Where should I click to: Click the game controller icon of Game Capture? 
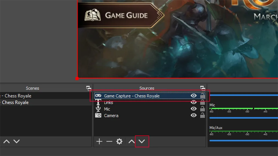98,96
